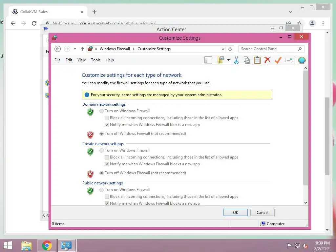
Task: Click Chrome's share page icon
Action: 289,23
